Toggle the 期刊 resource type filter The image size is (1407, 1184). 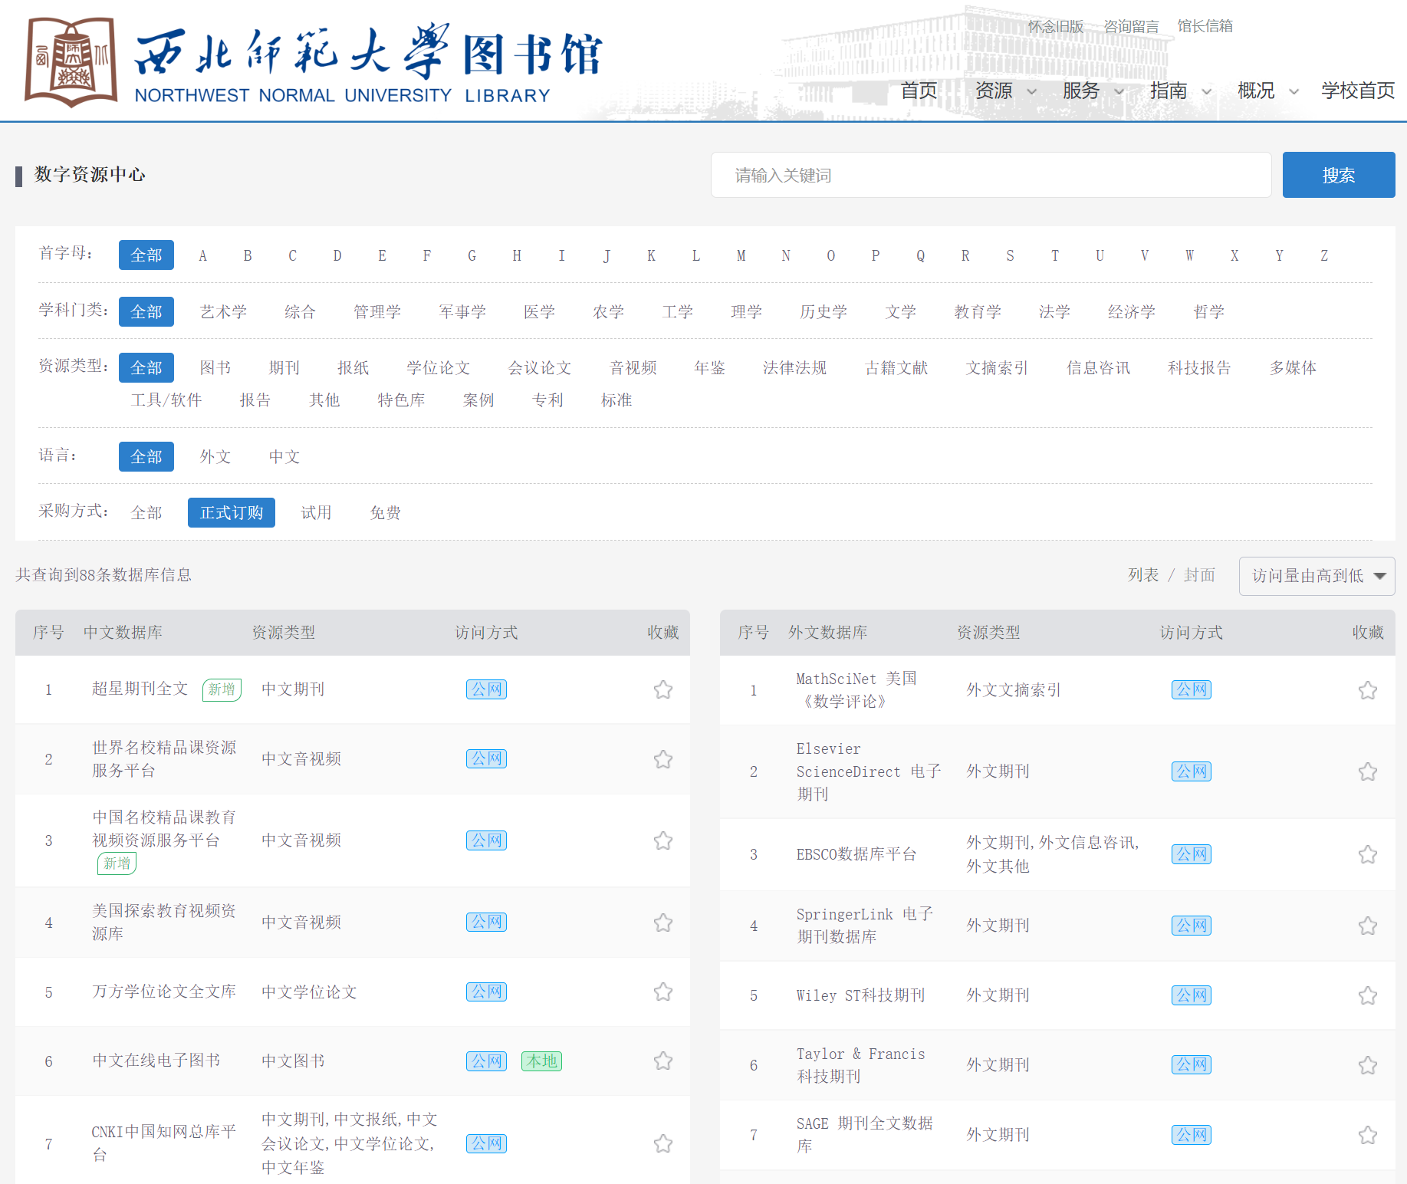[284, 368]
